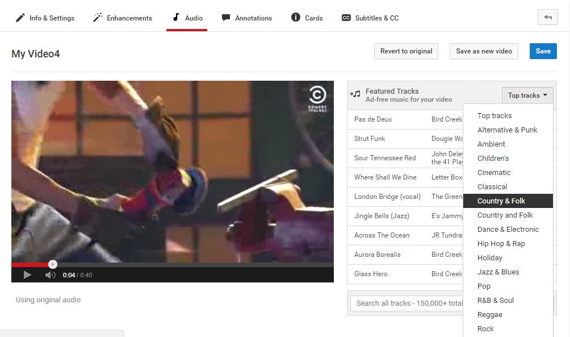Click the Subtitles & CC icon

point(346,18)
